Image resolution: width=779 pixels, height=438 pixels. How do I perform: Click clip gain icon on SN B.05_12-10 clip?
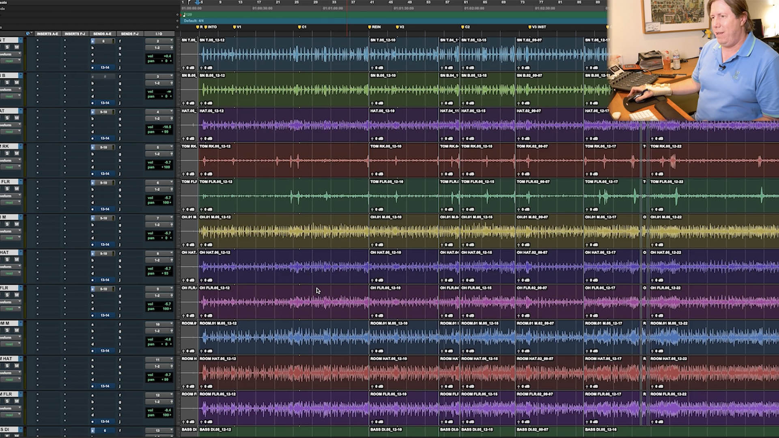pyautogui.click(x=372, y=103)
